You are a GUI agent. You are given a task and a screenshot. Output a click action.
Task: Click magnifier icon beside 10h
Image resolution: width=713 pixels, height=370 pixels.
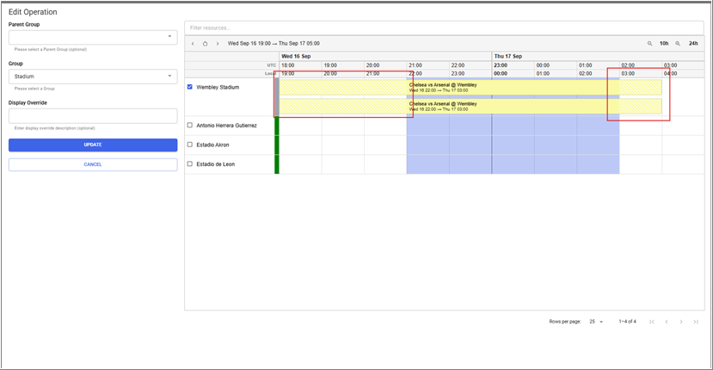point(650,44)
